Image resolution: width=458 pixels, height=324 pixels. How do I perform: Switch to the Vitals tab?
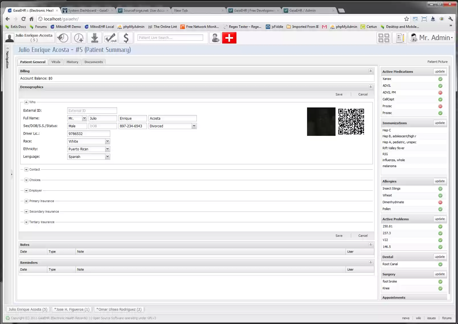coord(56,62)
